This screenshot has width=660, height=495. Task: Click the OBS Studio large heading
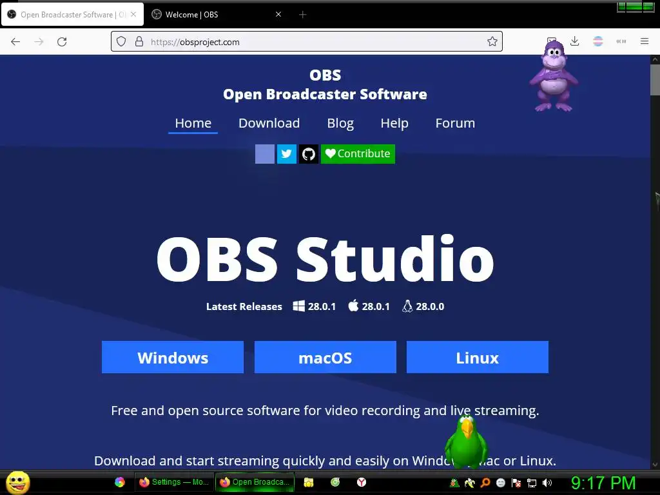[x=325, y=258]
